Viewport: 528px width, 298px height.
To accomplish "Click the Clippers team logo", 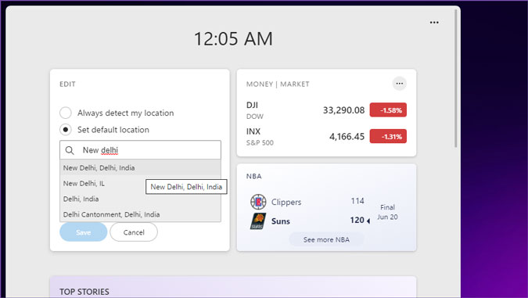I will [x=258, y=202].
